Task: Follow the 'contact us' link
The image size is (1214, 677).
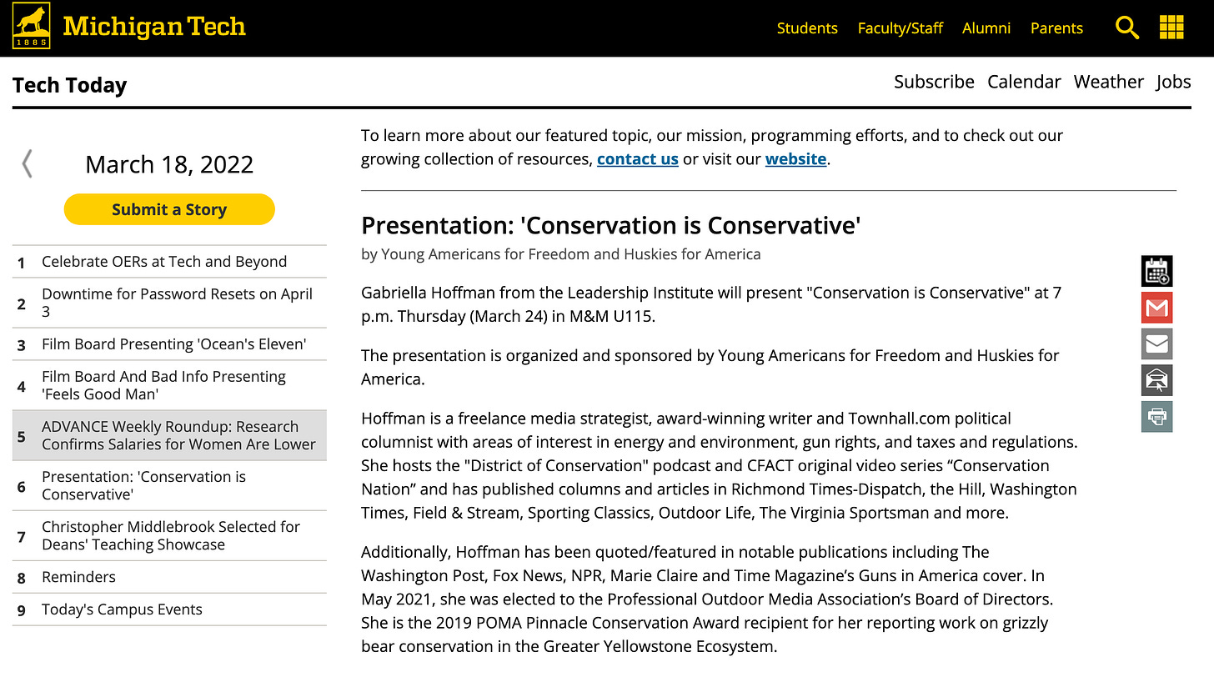Action: (x=638, y=158)
